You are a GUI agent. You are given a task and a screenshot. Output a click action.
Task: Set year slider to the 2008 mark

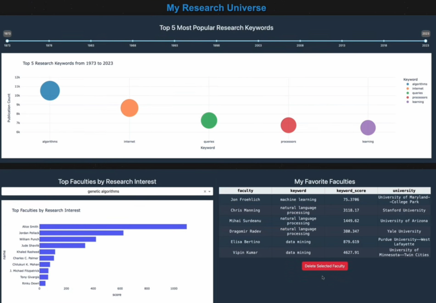click(300, 41)
